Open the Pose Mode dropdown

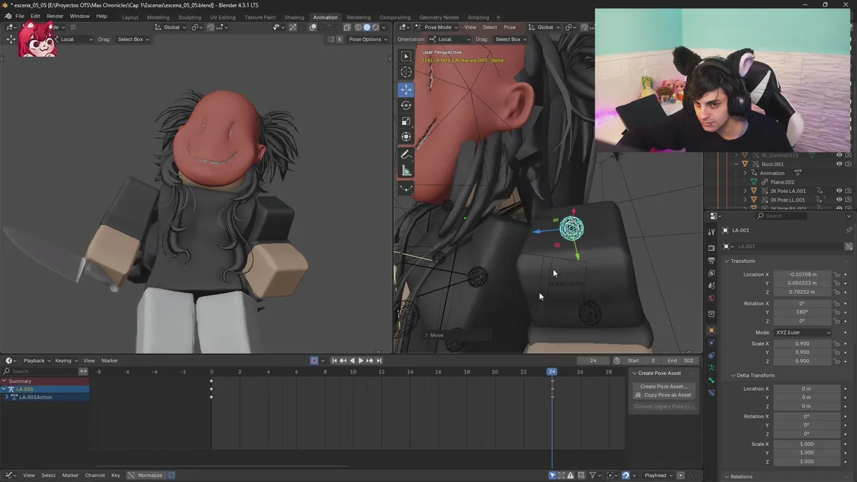[x=437, y=27]
